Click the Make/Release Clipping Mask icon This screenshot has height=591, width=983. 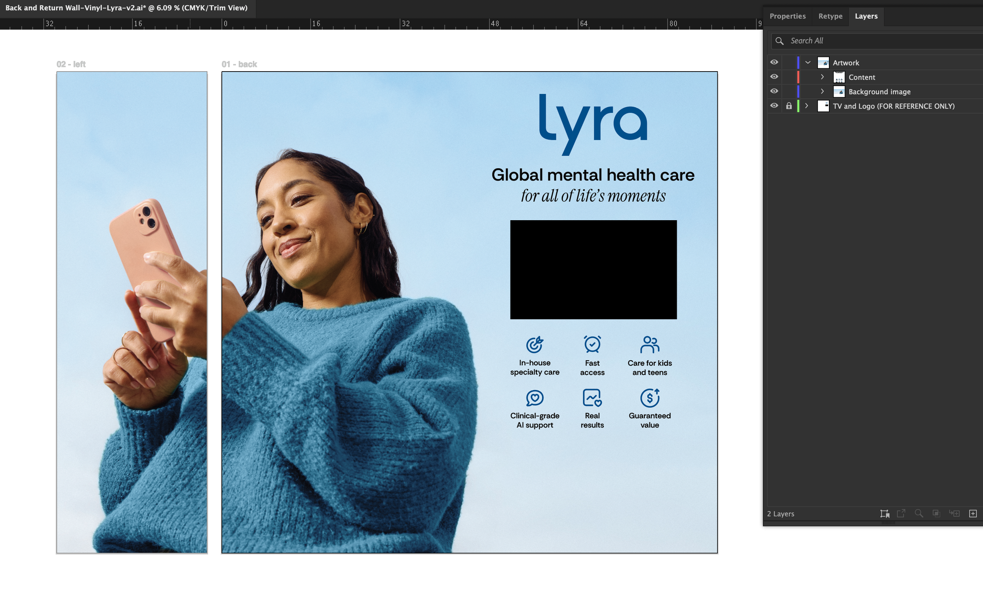(936, 514)
